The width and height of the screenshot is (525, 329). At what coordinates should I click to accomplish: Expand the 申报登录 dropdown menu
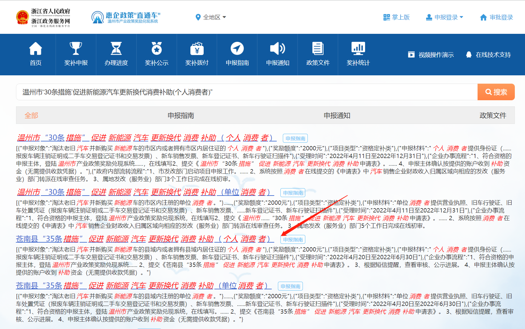coord(445,17)
